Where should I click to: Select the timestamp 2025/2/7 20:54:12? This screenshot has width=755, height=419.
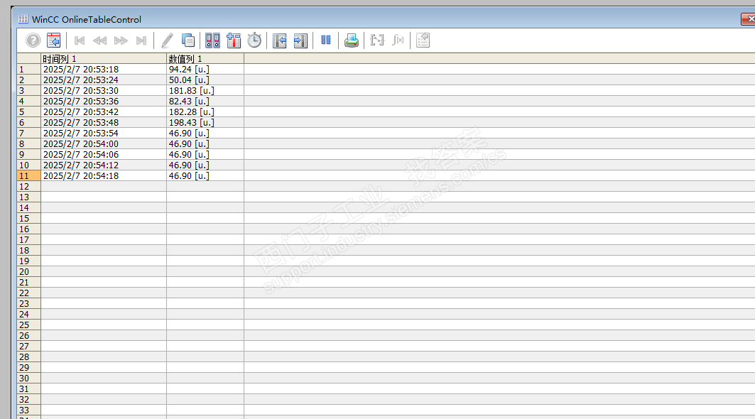pyautogui.click(x=81, y=165)
